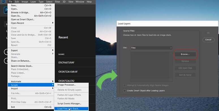Open the Help menu
Image resolution: width=219 pixels, height=111 pixels.
click(x=89, y=2)
